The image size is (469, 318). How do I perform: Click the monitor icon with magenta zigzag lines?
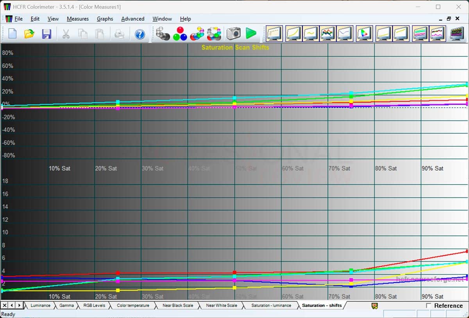coord(437,34)
